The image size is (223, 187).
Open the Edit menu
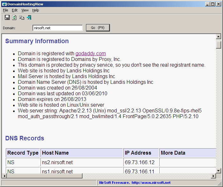15,10
